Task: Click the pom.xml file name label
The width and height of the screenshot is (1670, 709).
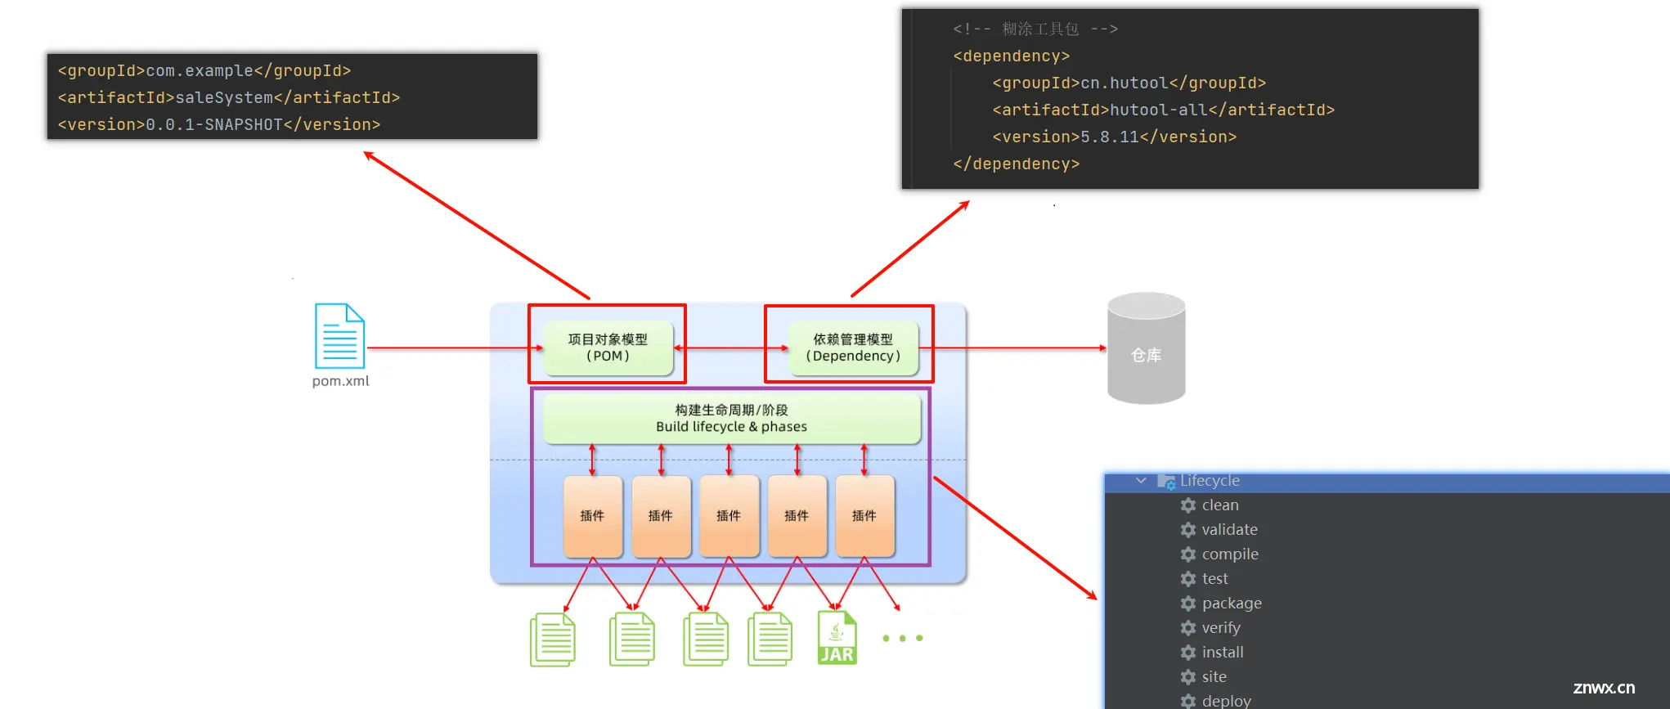Action: [340, 381]
